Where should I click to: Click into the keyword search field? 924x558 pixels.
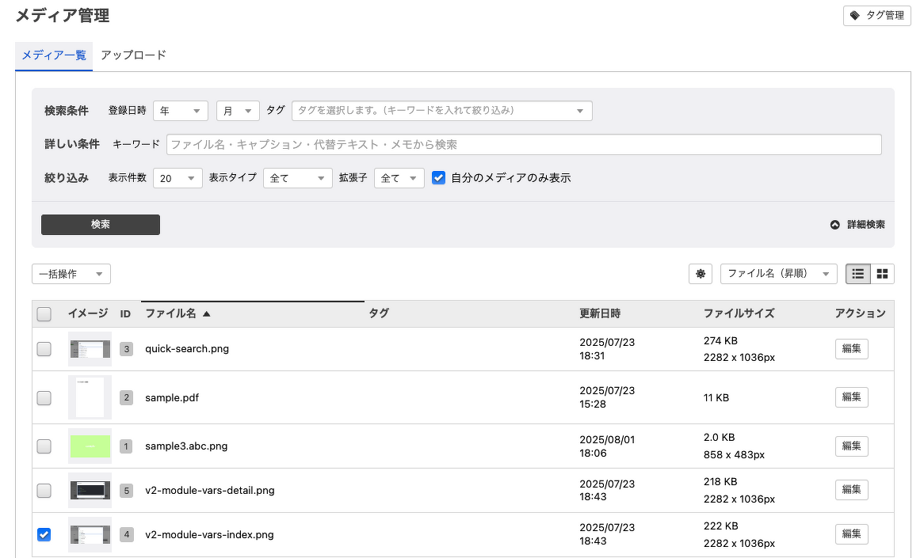pos(523,145)
